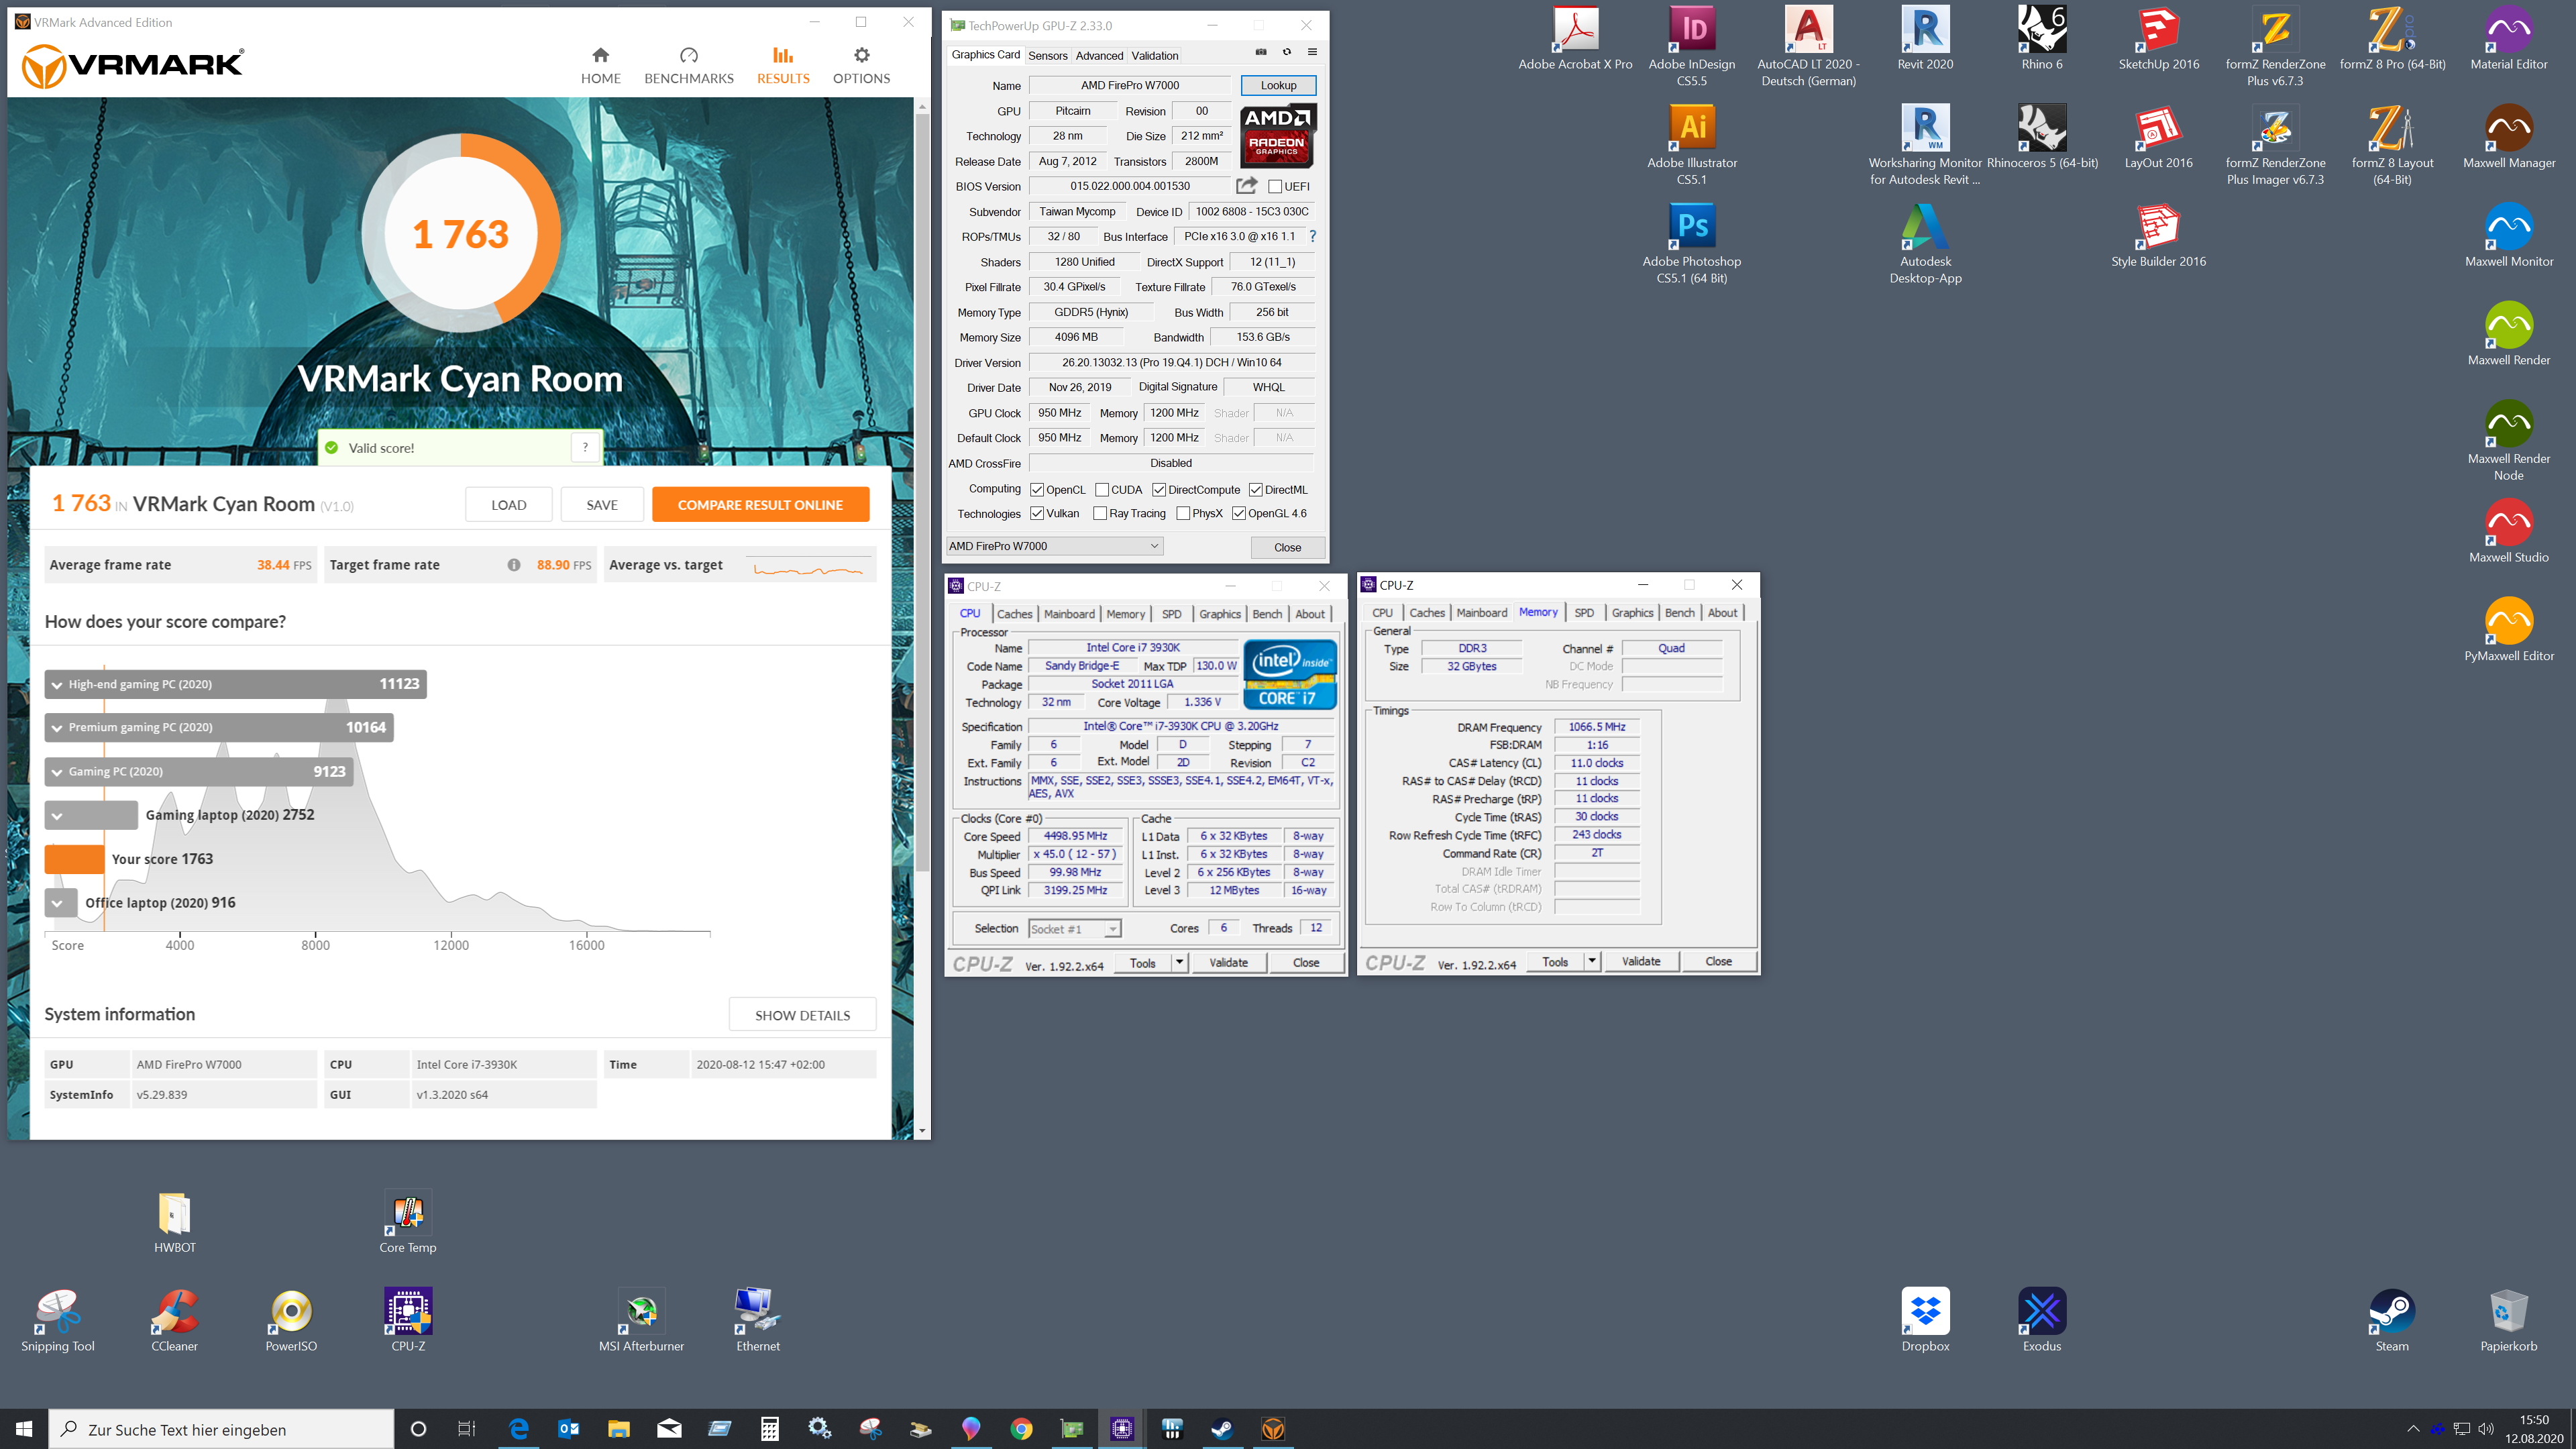The image size is (2576, 1449).
Task: Select the Steam desktop shortcut
Action: [x=2391, y=1320]
